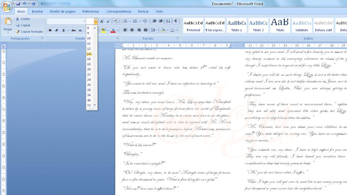This screenshot has height=195, width=347.
Task: Select font size 72 from list
Action: click(x=89, y=106)
